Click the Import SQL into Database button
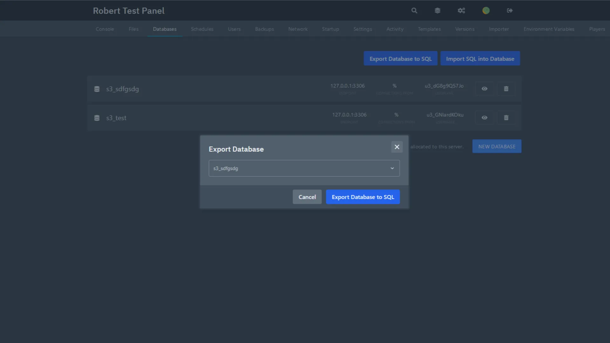Viewport: 610px width, 343px height. tap(480, 58)
